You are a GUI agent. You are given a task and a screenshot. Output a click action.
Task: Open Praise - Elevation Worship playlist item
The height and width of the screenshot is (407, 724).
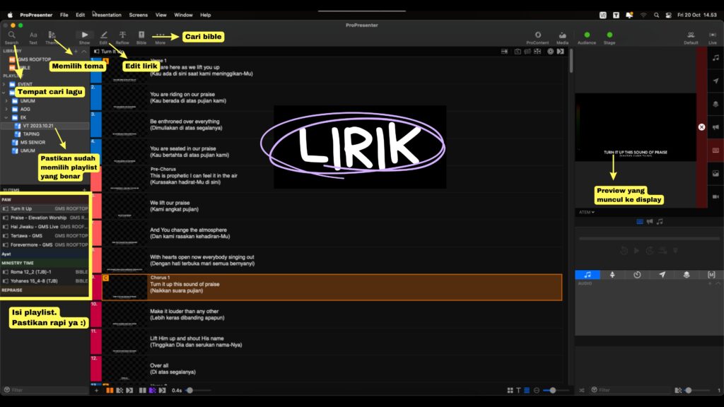tap(45, 218)
